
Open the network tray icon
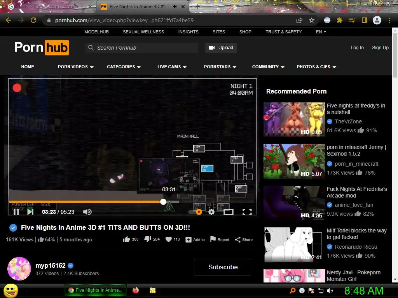pos(321,291)
